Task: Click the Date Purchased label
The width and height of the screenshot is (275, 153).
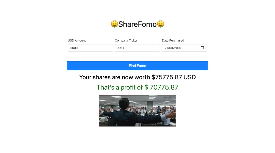Action: point(173,40)
